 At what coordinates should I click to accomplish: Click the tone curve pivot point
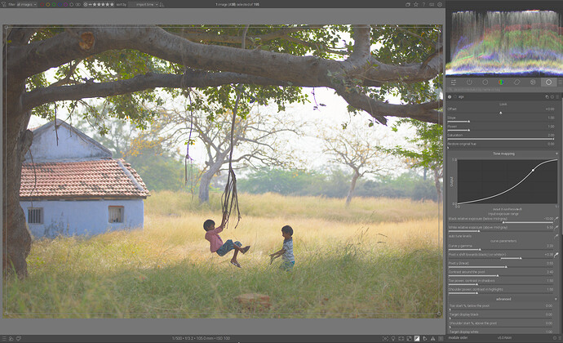point(533,170)
